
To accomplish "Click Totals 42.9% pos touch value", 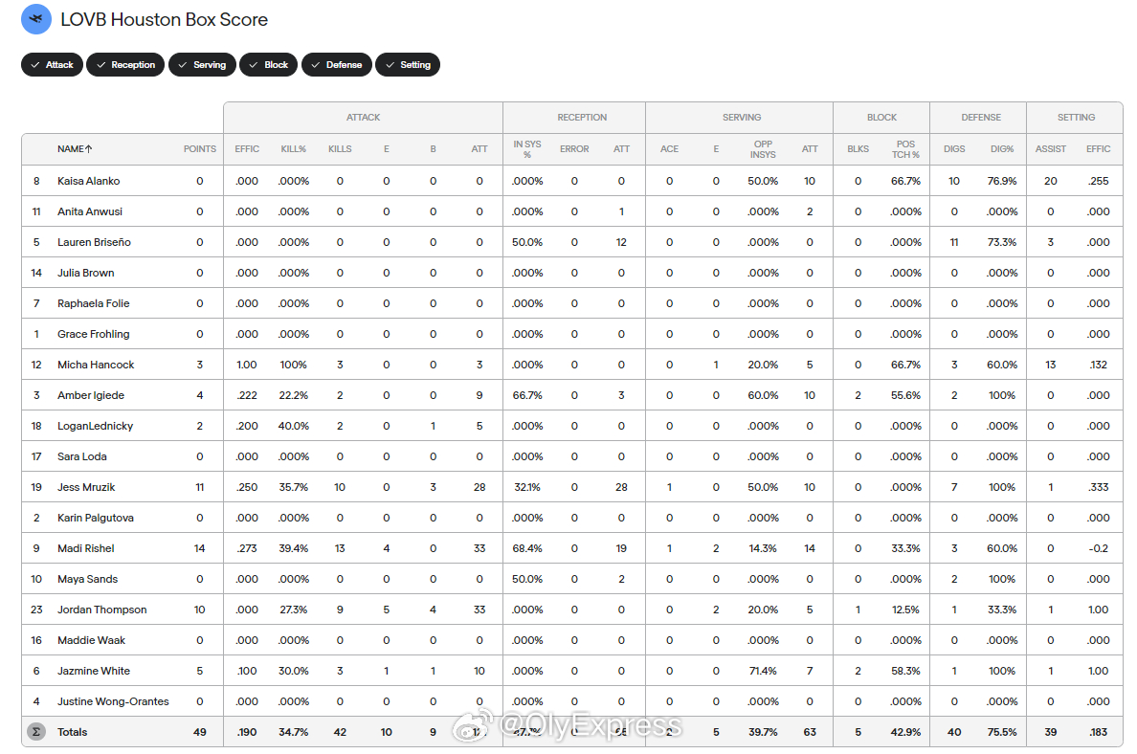I will tap(905, 732).
